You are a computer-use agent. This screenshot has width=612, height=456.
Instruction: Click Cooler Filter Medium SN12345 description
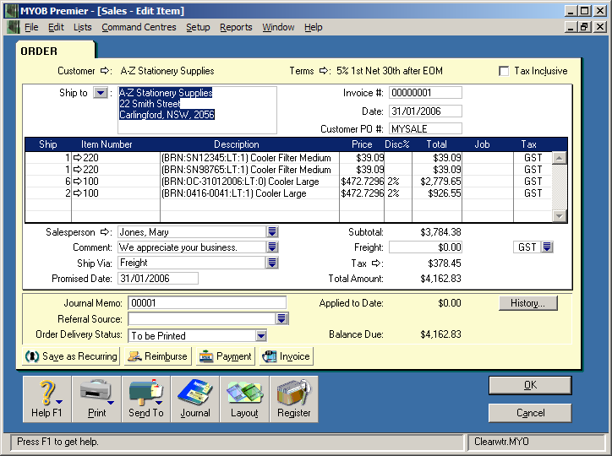[250, 158]
